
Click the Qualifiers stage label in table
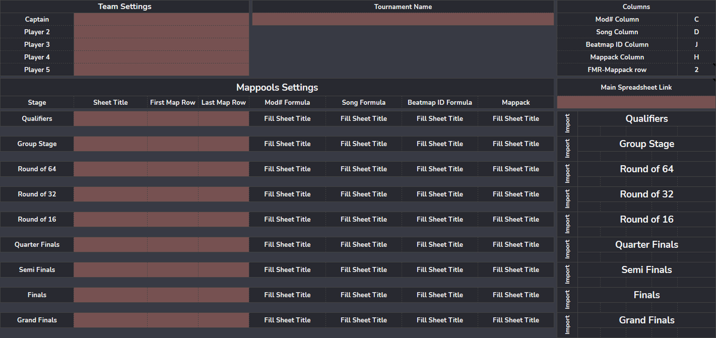coord(37,118)
